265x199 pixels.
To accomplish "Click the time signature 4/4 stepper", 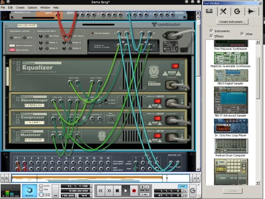I will point(91,196).
